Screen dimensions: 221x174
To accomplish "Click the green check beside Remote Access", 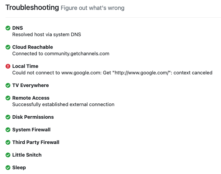I will tap(8, 98).
